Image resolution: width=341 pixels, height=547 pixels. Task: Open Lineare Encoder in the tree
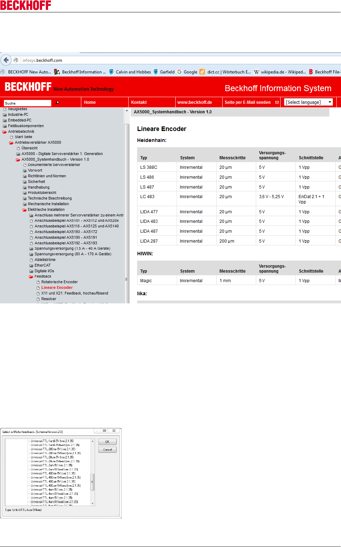pyautogui.click(x=57, y=287)
